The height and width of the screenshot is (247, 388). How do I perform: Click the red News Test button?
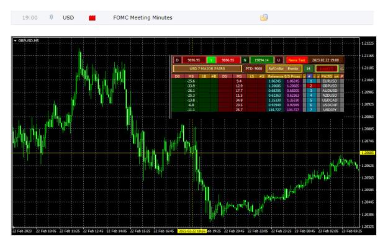297,60
